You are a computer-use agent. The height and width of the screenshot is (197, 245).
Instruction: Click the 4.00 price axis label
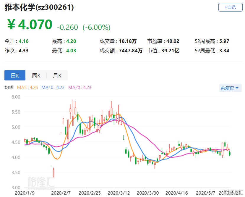16,157
